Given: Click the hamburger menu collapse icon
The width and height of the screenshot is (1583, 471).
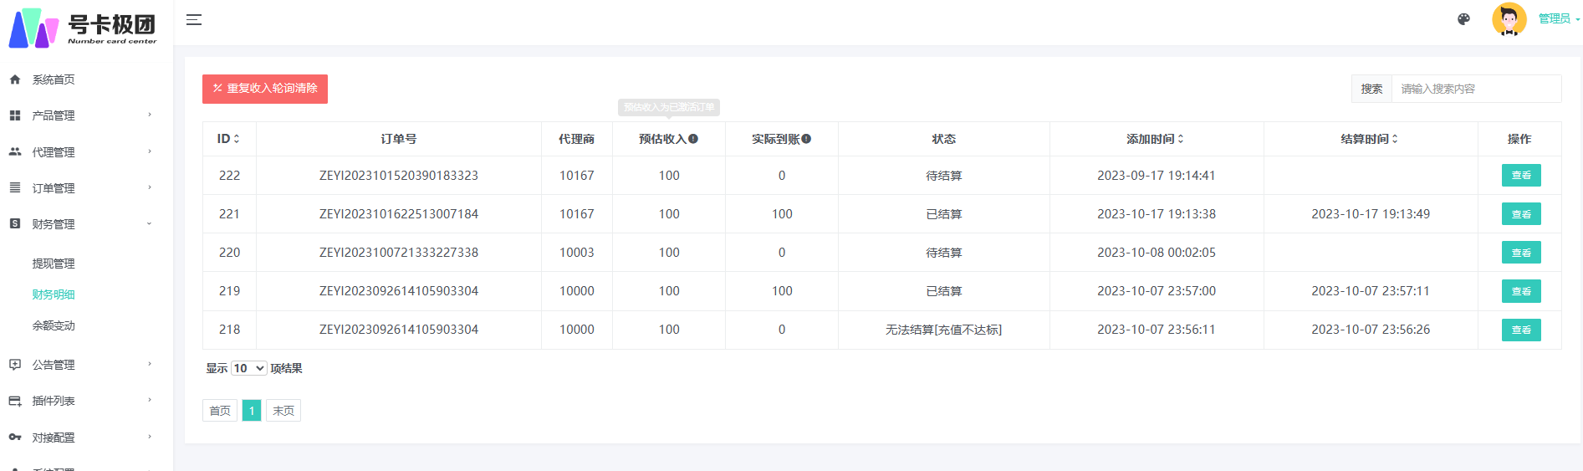Looking at the screenshot, I should [x=194, y=19].
